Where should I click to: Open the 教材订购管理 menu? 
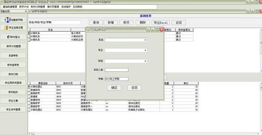[38, 7]
